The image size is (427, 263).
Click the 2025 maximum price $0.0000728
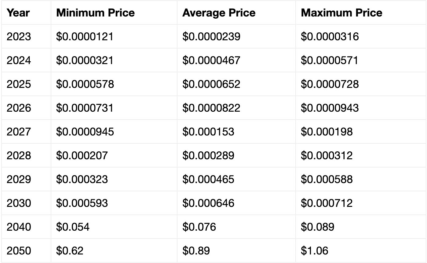click(x=330, y=84)
